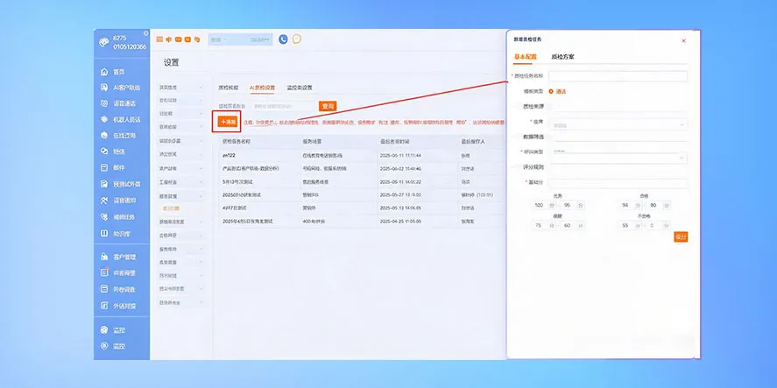Edit the 75 score value field
Image resolution: width=777 pixels, height=388 pixels.
pos(539,225)
